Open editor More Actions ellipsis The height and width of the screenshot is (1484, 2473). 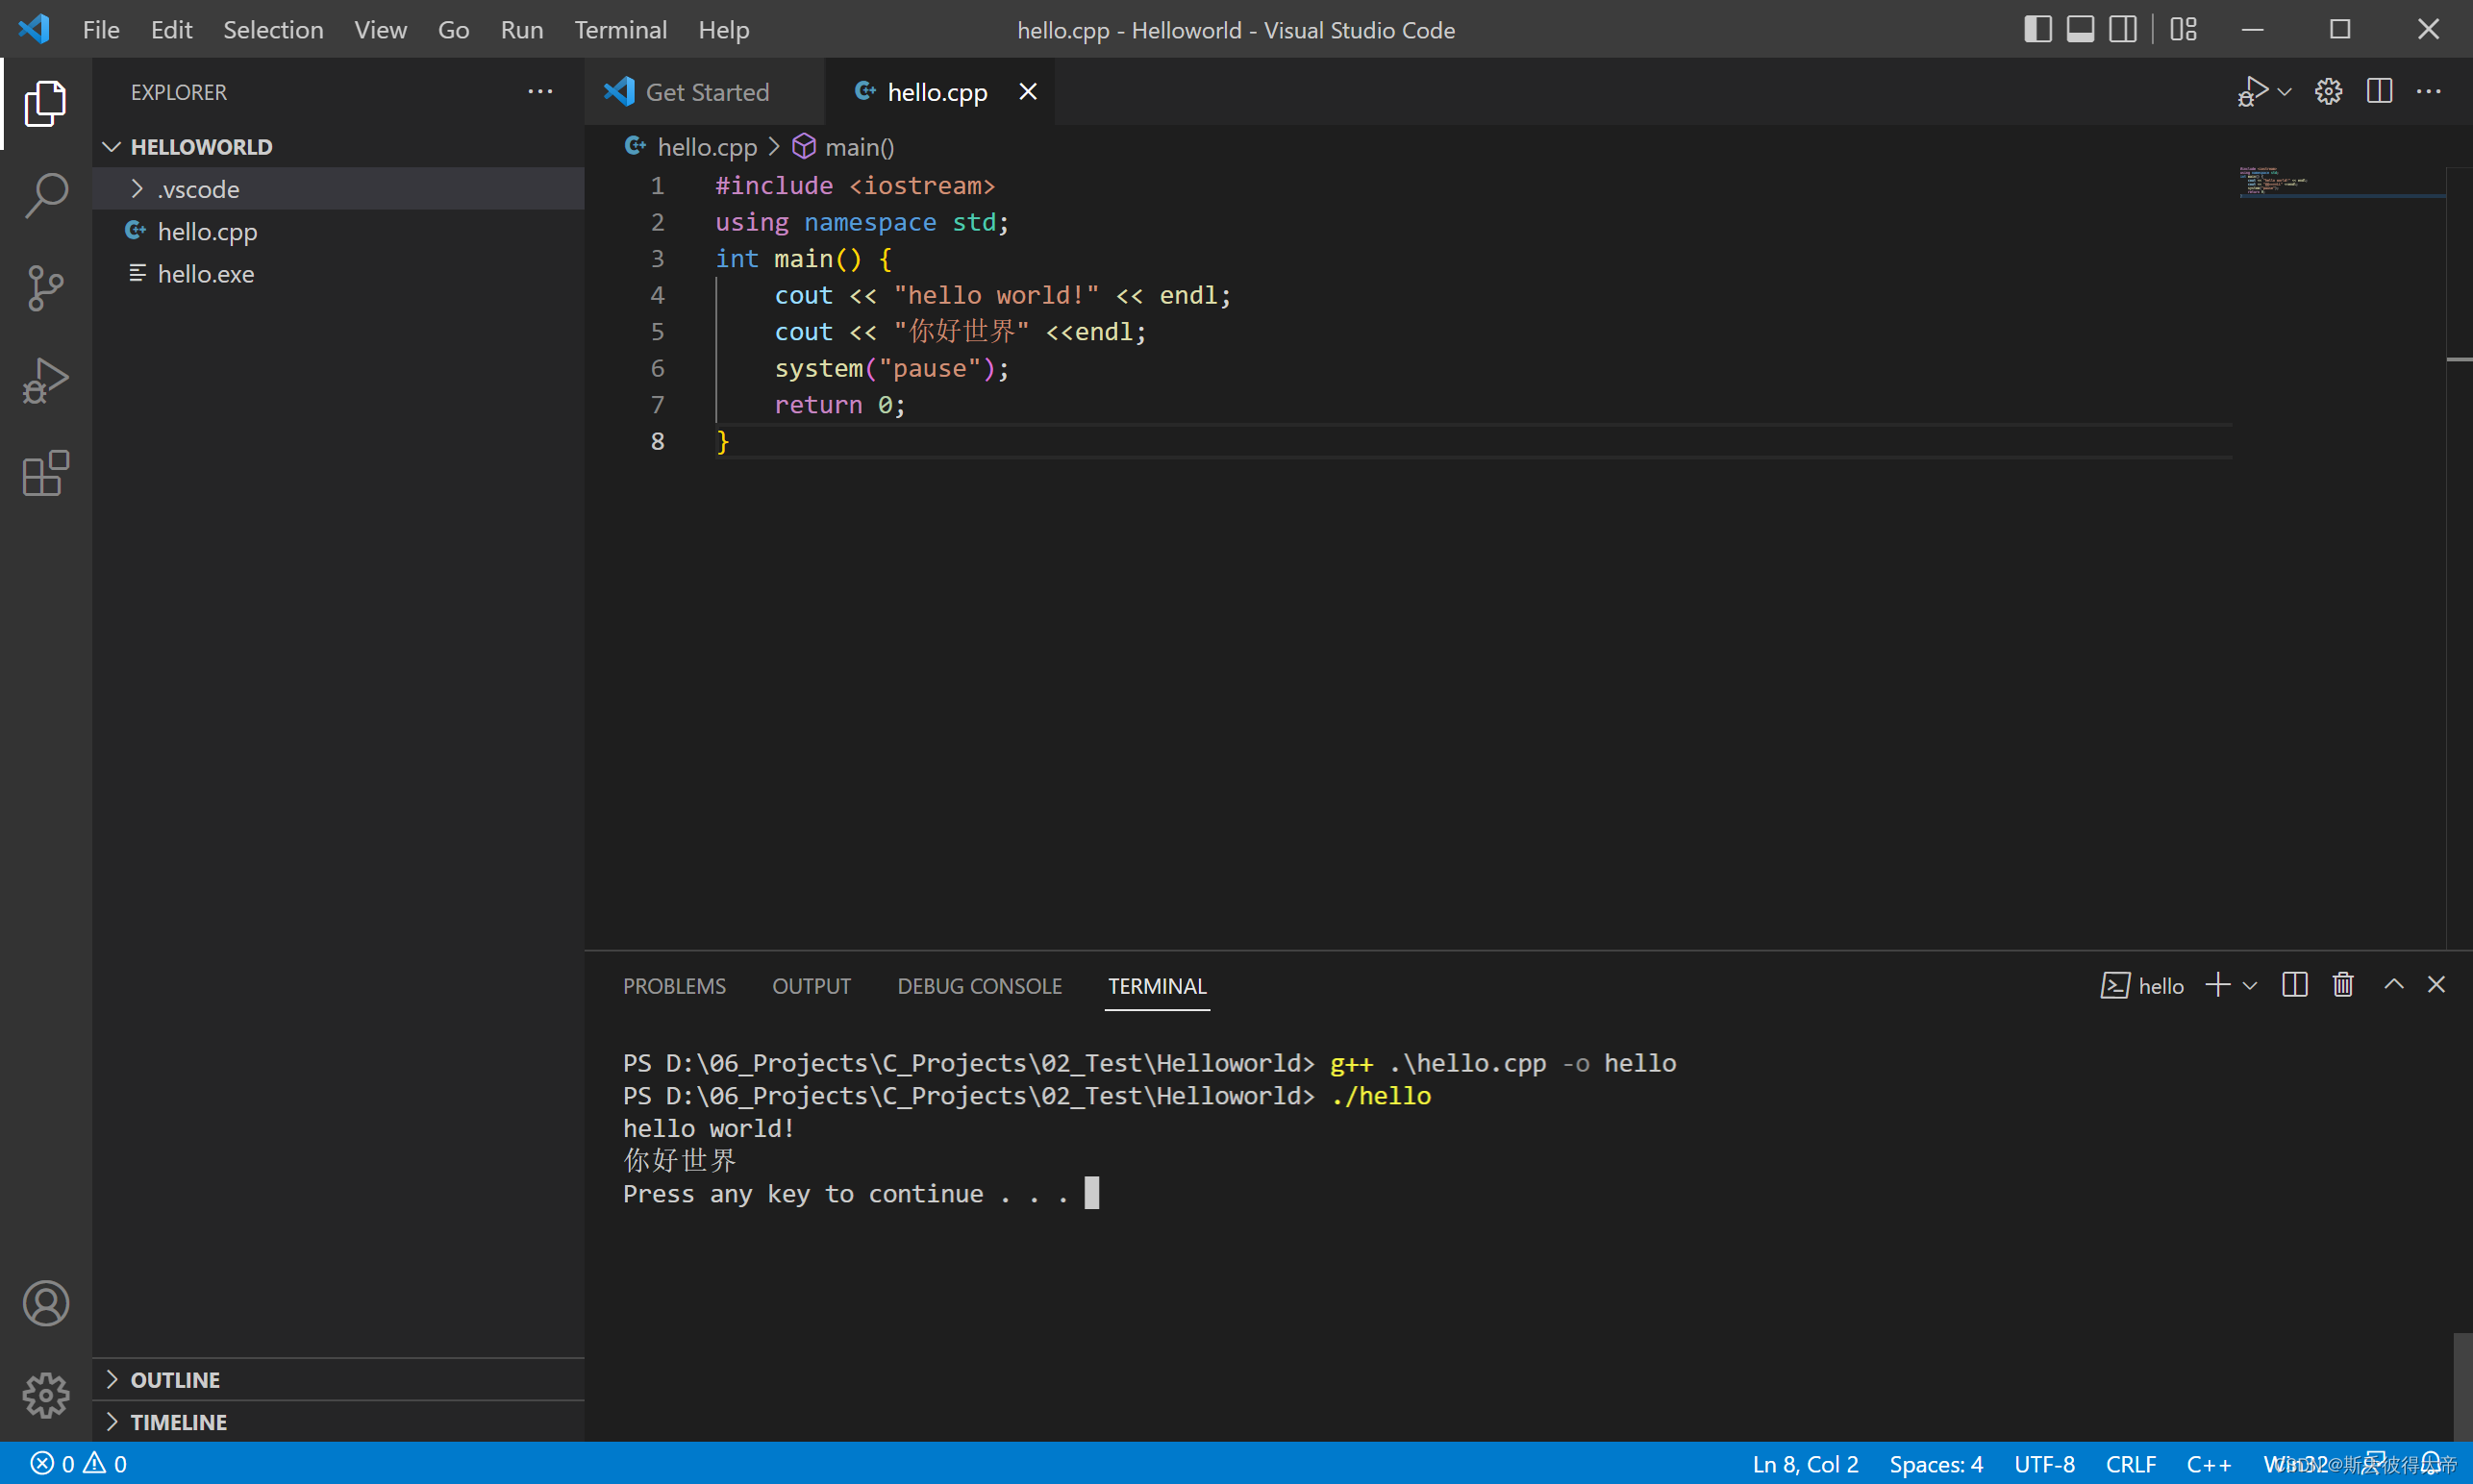(2429, 91)
